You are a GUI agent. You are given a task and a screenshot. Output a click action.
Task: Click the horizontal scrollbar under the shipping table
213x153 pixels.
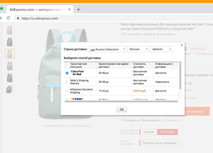click(121, 101)
